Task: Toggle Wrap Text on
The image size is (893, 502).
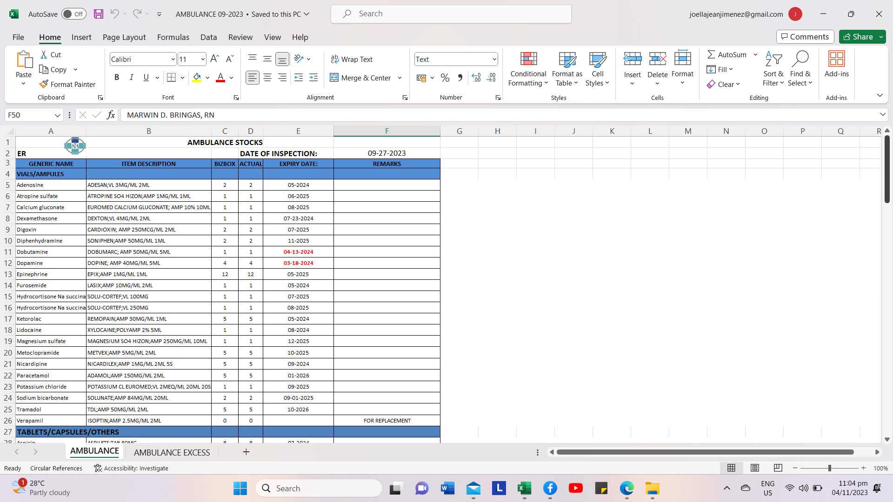Action: pos(352,59)
